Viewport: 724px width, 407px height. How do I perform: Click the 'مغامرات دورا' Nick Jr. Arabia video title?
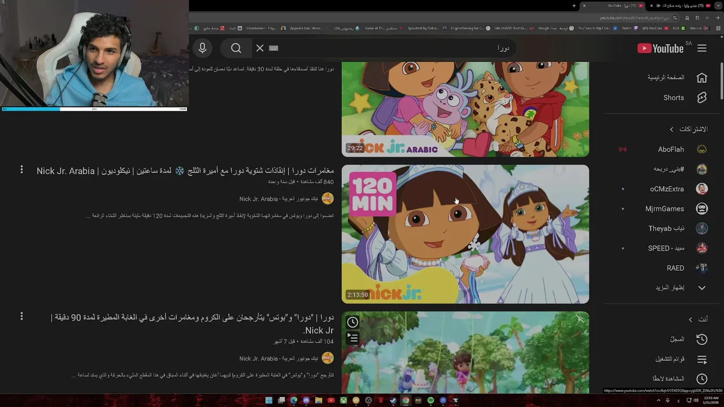[x=186, y=171]
